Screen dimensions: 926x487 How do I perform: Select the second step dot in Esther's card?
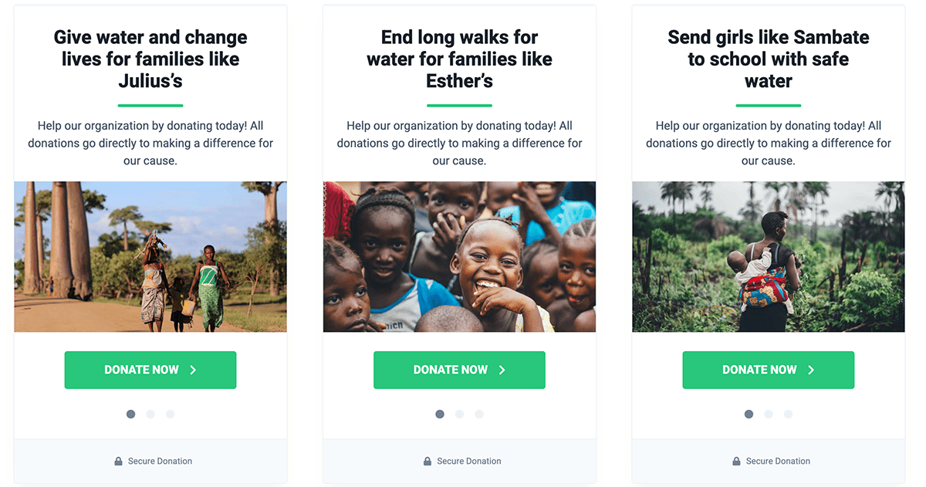click(459, 414)
